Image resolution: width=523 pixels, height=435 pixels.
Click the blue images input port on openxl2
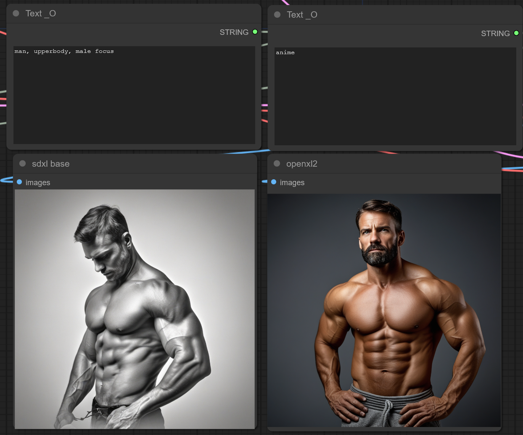pyautogui.click(x=274, y=182)
